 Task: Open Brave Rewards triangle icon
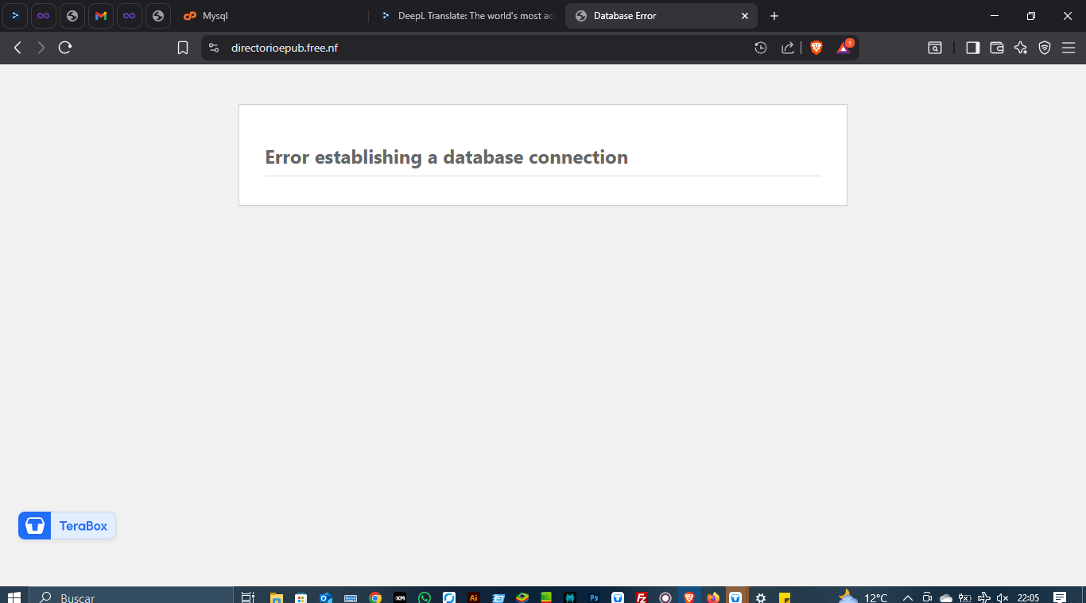pyautogui.click(x=844, y=48)
